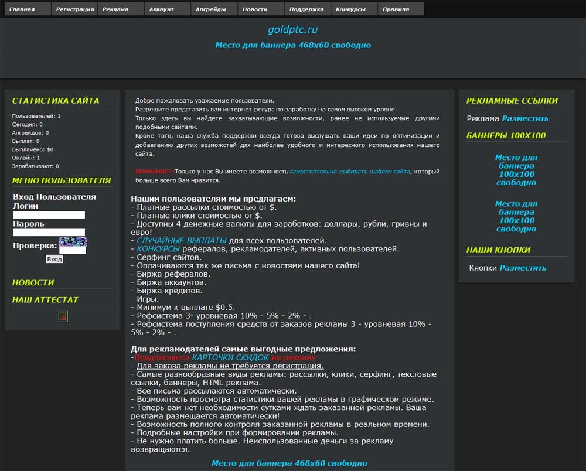Click the Вход login button
Viewport: 586px width, 471px height.
pyautogui.click(x=54, y=259)
